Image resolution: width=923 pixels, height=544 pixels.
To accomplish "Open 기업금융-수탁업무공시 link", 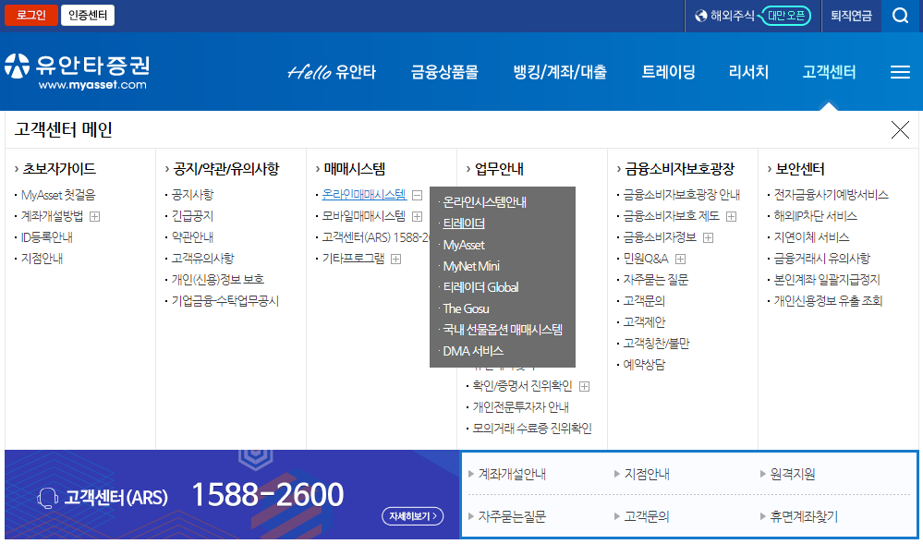I will tap(225, 301).
